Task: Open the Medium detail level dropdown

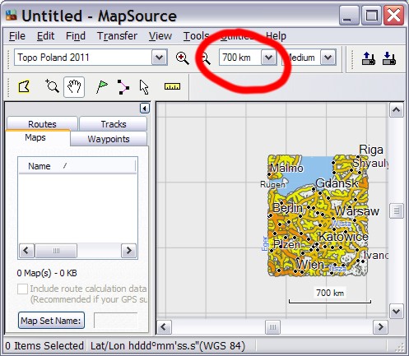Action: point(328,58)
